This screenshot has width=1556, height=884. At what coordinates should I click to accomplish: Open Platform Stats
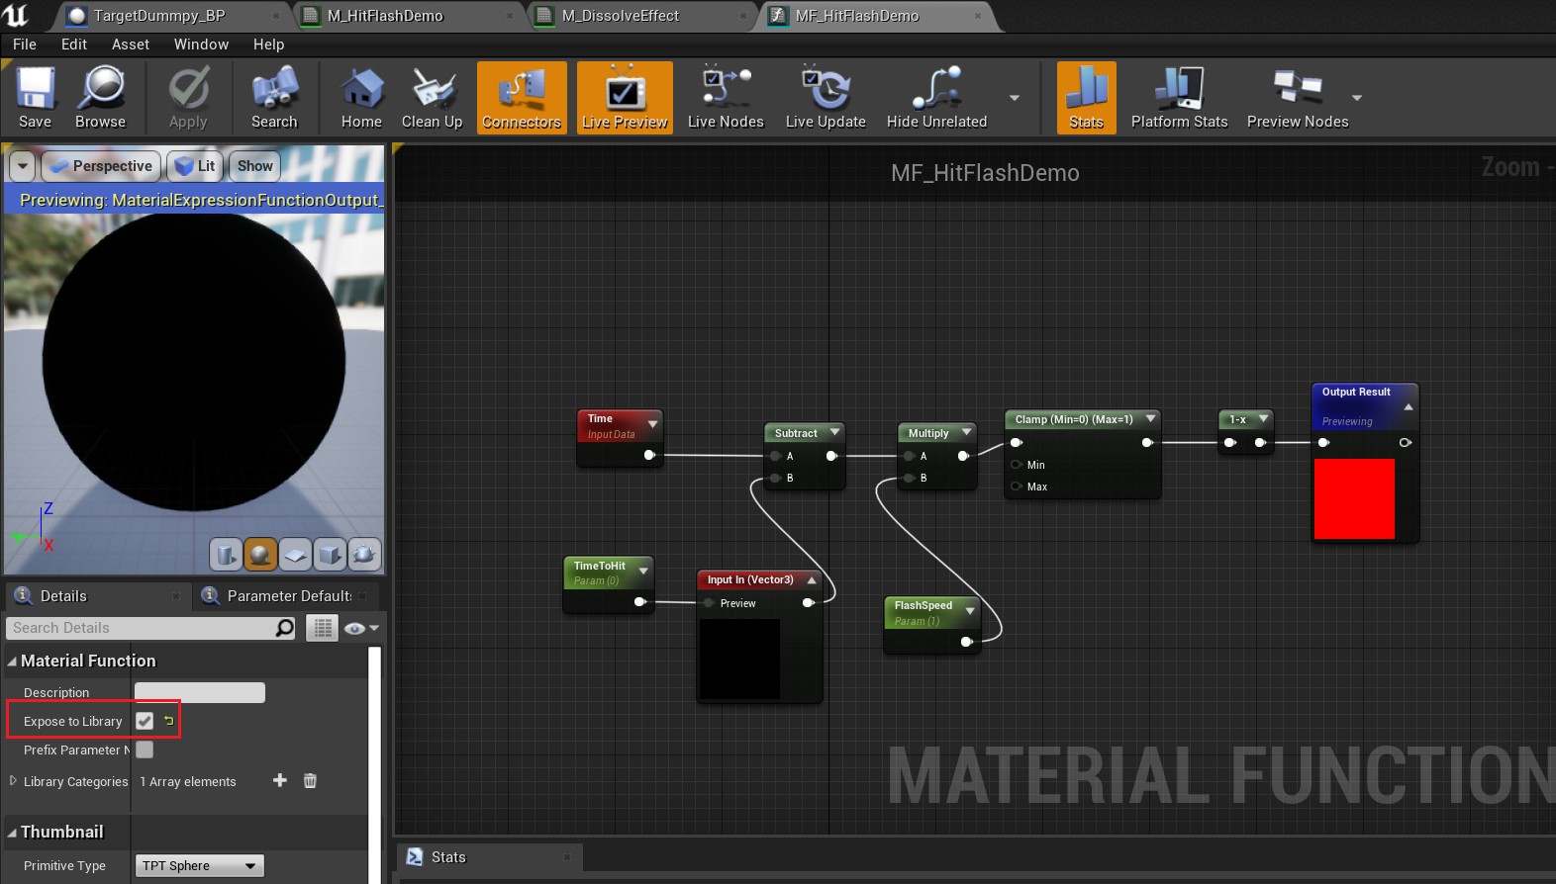click(1179, 98)
